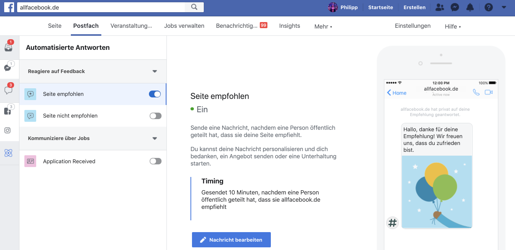Click the Timing heading
The width and height of the screenshot is (515, 250).
pos(212,181)
